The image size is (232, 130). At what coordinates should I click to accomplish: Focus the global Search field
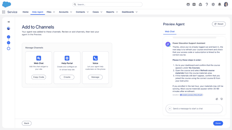coord(107,5)
